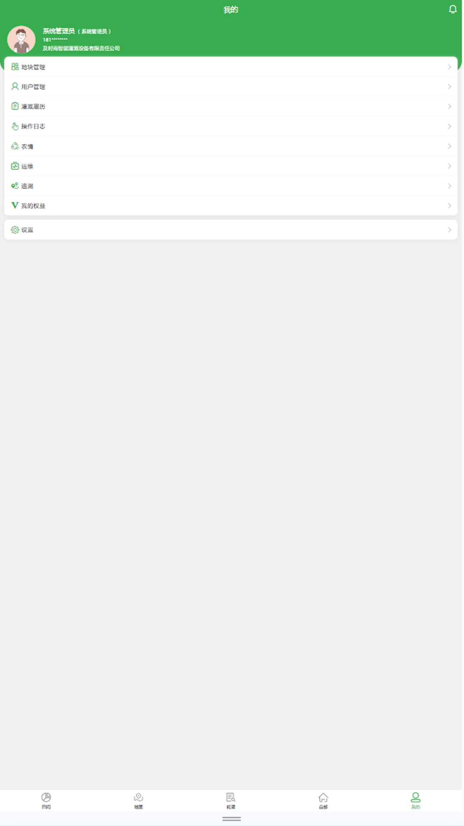Go to the 首部 home tab
This screenshot has height=826, width=464.
[x=324, y=800]
